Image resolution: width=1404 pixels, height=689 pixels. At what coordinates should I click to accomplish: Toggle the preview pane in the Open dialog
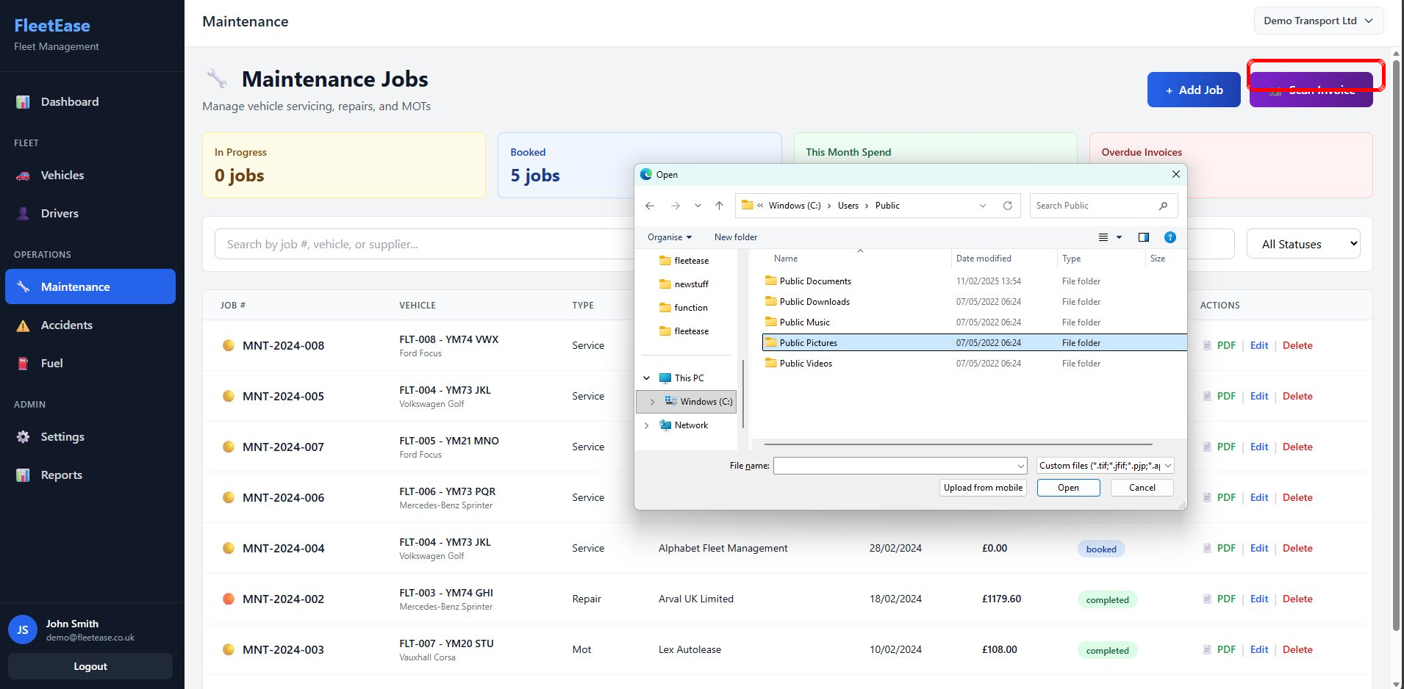coord(1144,237)
